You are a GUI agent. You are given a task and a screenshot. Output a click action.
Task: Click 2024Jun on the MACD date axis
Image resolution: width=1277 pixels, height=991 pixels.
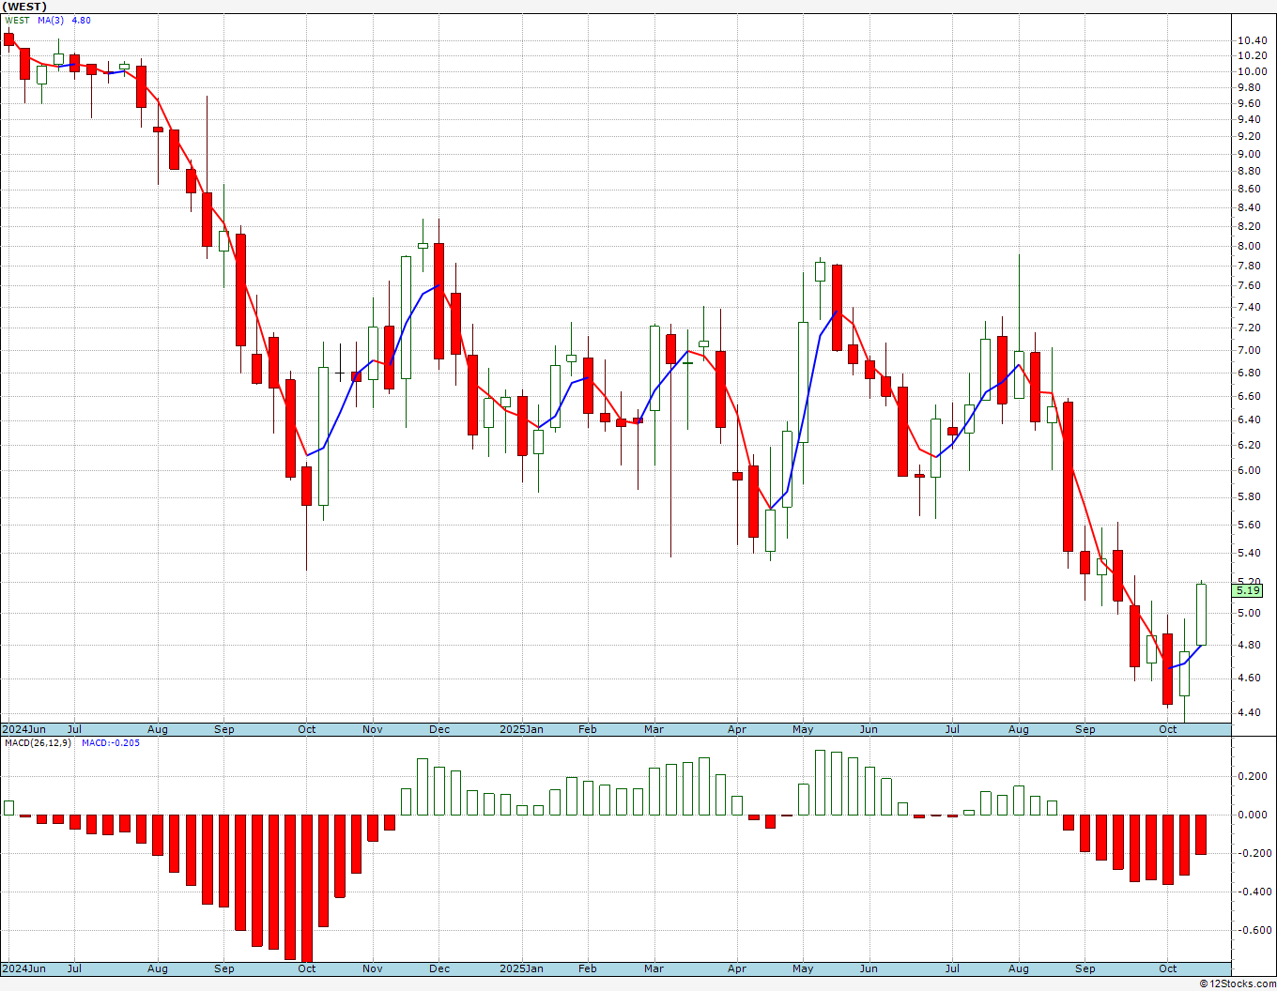(23, 968)
